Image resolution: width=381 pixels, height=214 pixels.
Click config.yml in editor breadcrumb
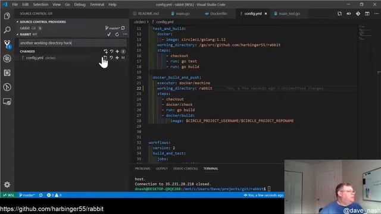164,22
